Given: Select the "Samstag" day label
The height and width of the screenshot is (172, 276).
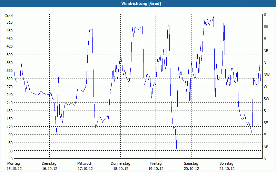Looking at the screenshot, I should click(x=191, y=164).
